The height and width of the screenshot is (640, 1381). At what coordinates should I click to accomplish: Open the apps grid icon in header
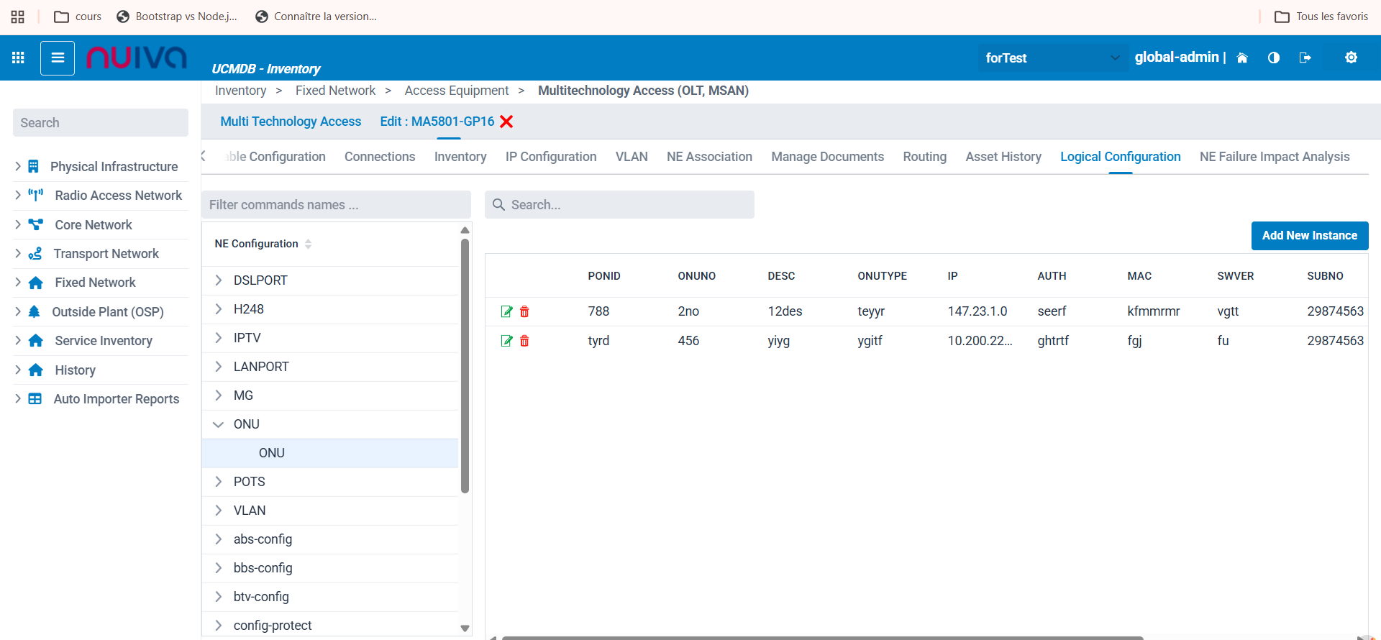click(x=18, y=58)
